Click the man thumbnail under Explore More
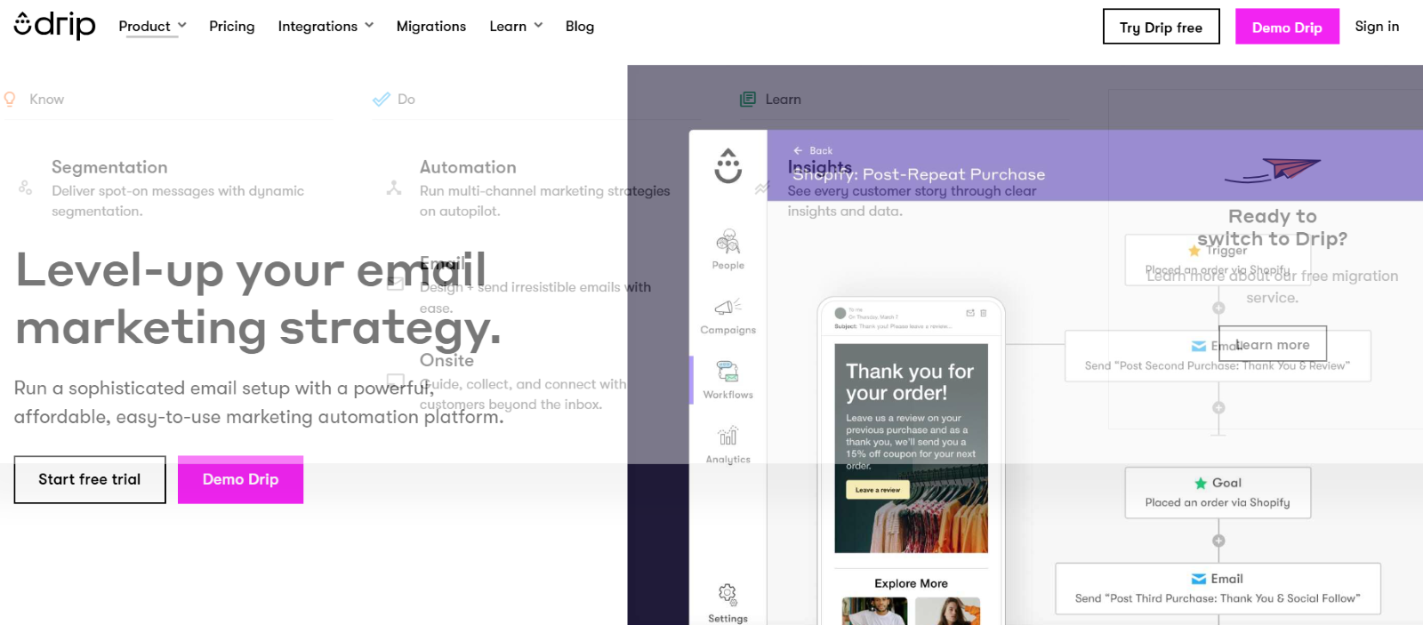This screenshot has height=625, width=1423. pos(874,612)
